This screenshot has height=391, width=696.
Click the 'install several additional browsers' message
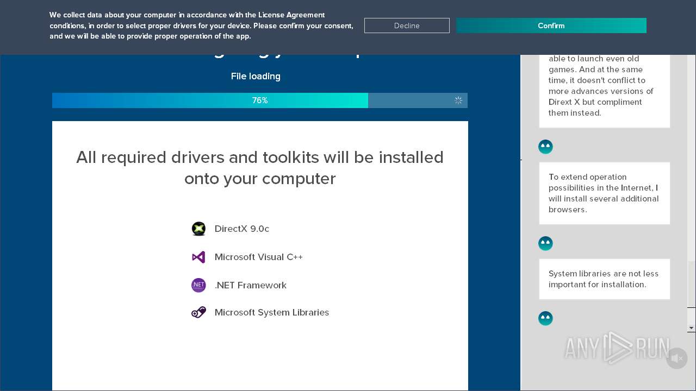click(605, 193)
